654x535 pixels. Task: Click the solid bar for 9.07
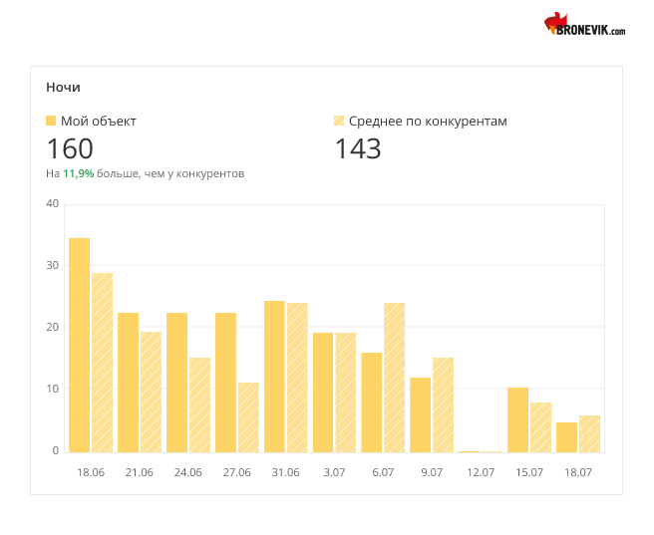421,415
